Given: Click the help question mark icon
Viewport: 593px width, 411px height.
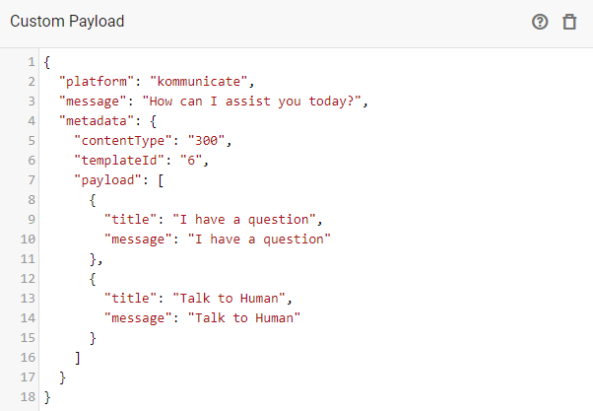Looking at the screenshot, I should click(540, 22).
